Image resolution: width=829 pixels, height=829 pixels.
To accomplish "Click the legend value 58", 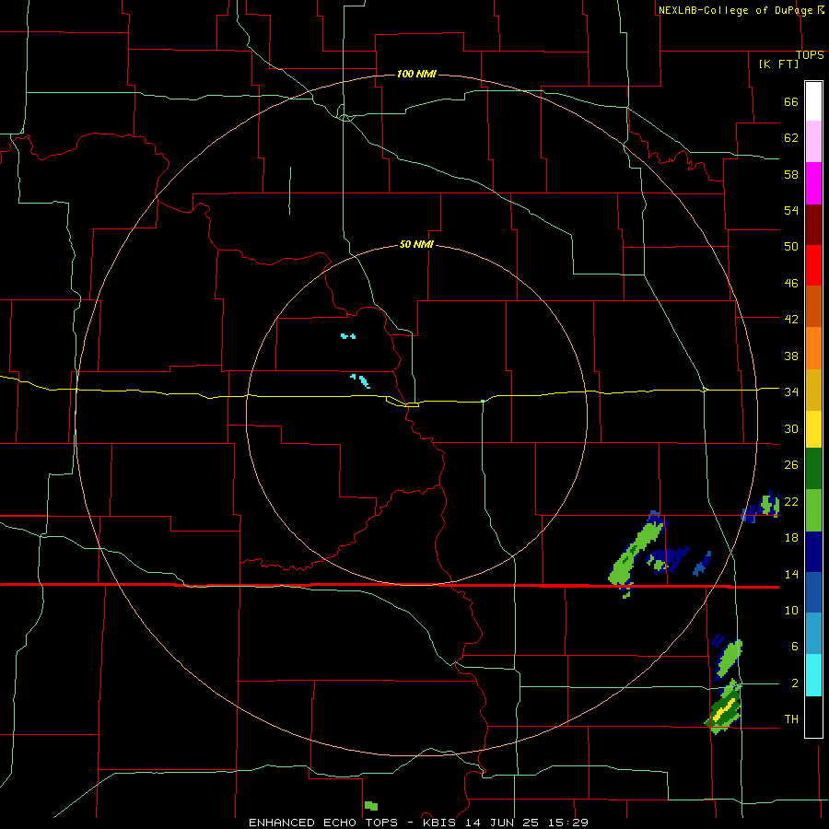I will click(x=791, y=174).
